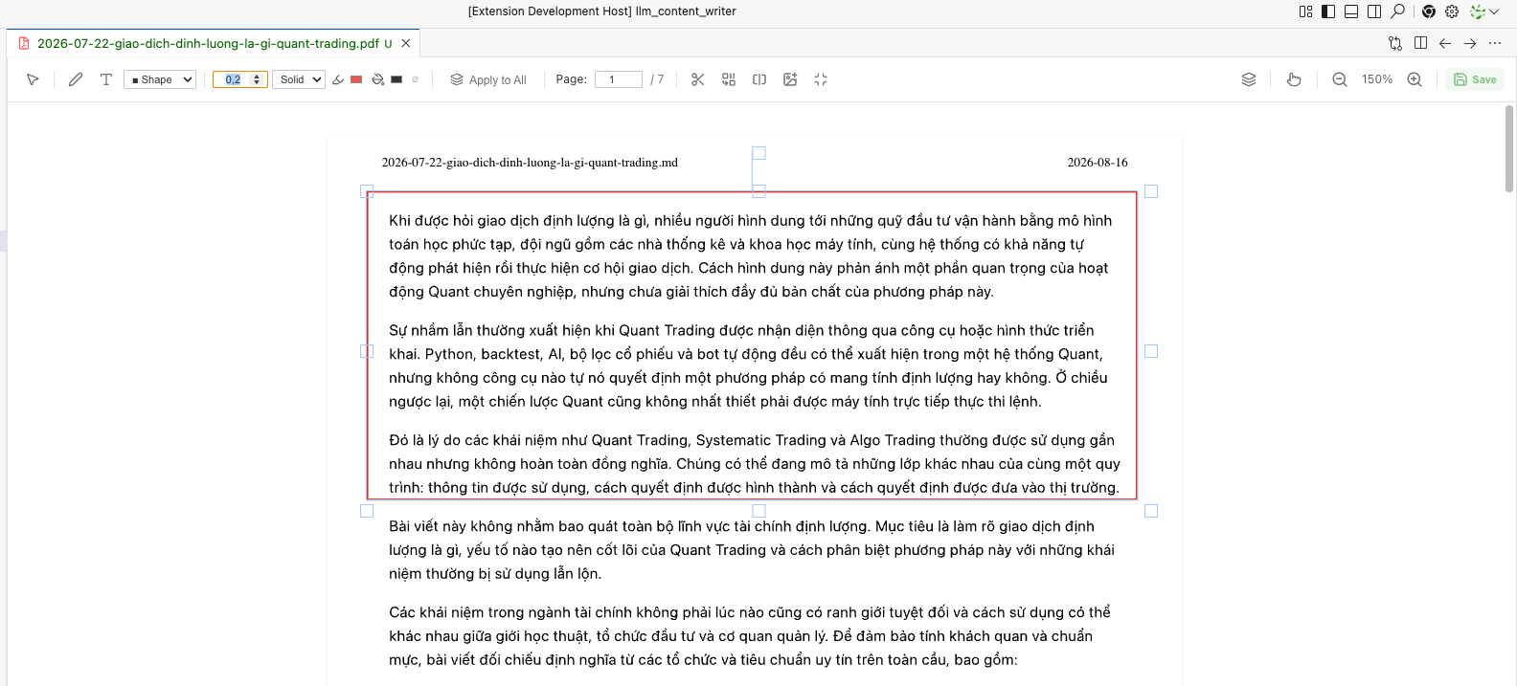Click the page number input field

tap(619, 79)
